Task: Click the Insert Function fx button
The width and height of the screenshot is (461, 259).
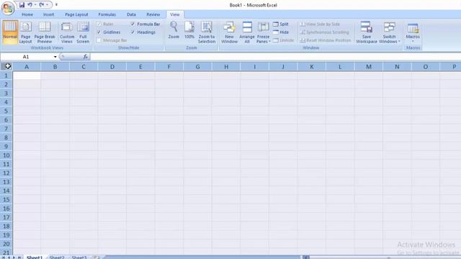Action: (85, 57)
